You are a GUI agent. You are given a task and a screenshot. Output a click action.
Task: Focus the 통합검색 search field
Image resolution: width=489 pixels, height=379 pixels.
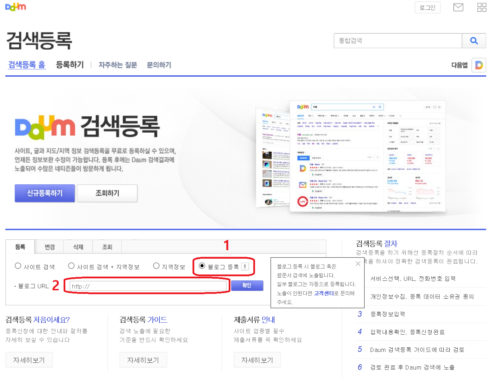[x=398, y=40]
